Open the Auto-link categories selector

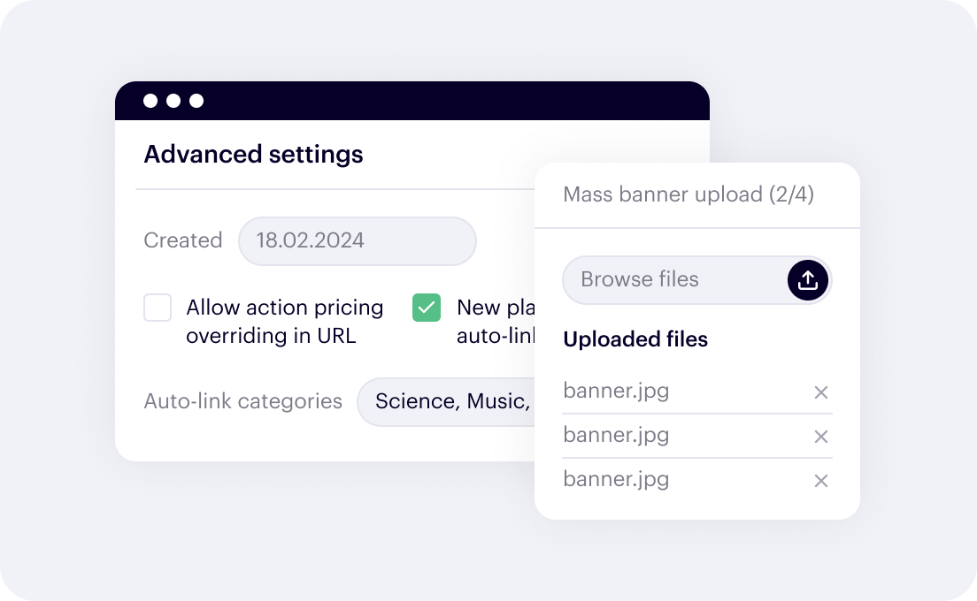[x=447, y=402]
